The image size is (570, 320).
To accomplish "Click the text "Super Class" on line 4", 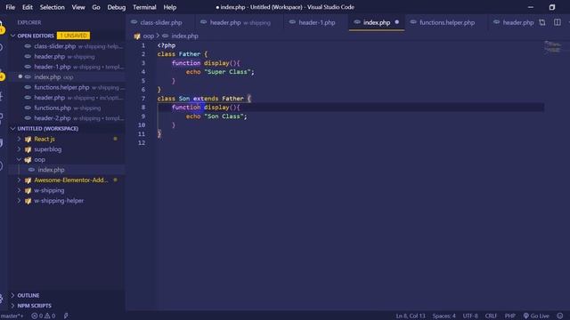I will tap(228, 72).
